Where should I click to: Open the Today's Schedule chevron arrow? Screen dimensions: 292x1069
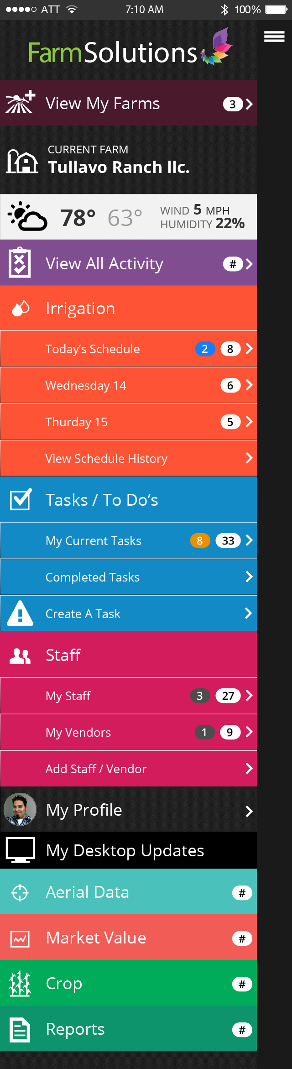pyautogui.click(x=249, y=349)
